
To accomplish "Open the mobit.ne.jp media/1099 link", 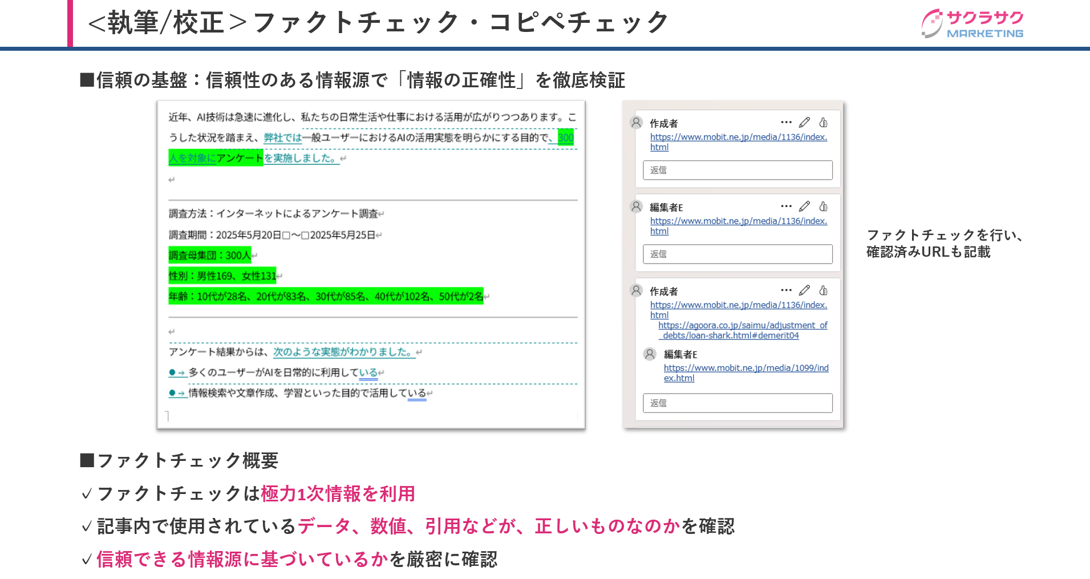I will click(745, 369).
